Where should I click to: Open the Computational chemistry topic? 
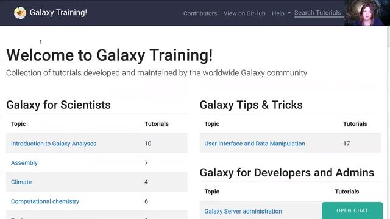click(x=44, y=201)
